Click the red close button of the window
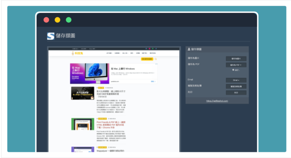This screenshot has width=291, height=158. [x=46, y=20]
